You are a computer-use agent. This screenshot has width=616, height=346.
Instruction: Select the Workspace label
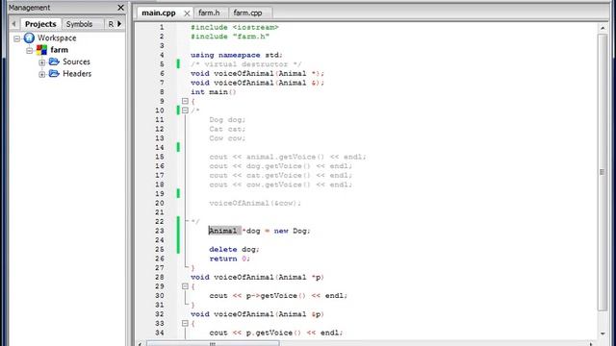point(57,38)
